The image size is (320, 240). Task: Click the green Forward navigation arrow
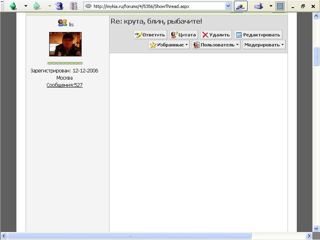point(37,6)
